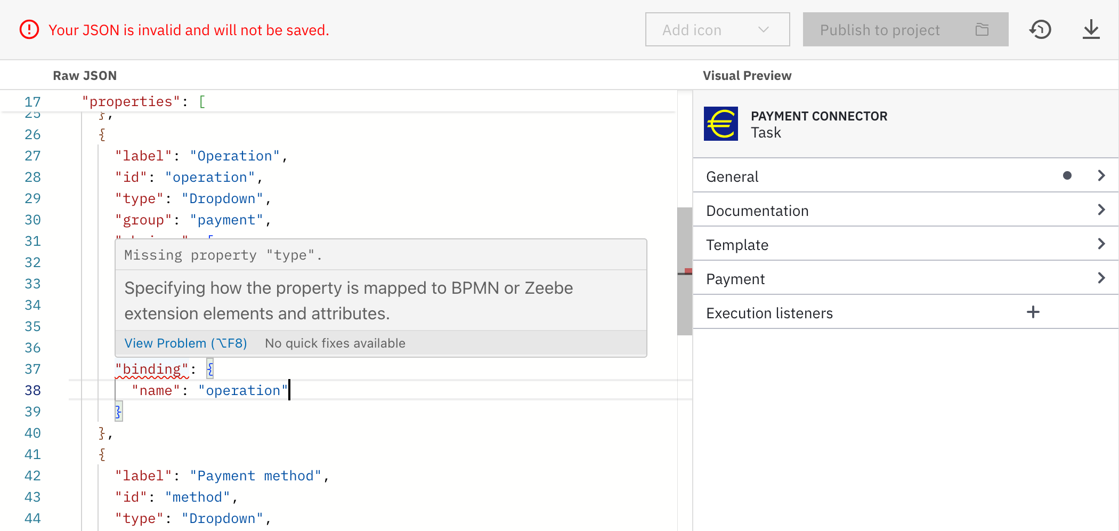Click the folder icon on Publish button
Screen dimensions: 1119x531
click(982, 29)
